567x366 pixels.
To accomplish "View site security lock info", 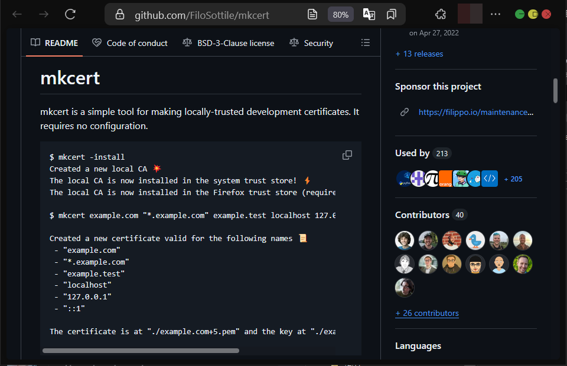I will click(x=120, y=14).
